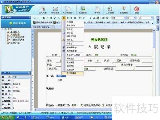Toggle italic formatting
The height and width of the screenshot is (120, 160).
pos(47,18)
